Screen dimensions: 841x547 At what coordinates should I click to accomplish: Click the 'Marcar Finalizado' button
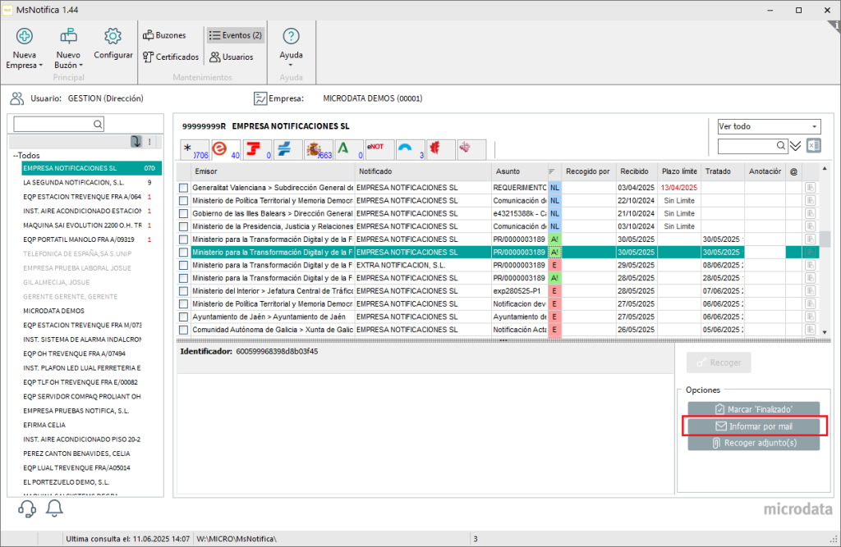click(754, 409)
